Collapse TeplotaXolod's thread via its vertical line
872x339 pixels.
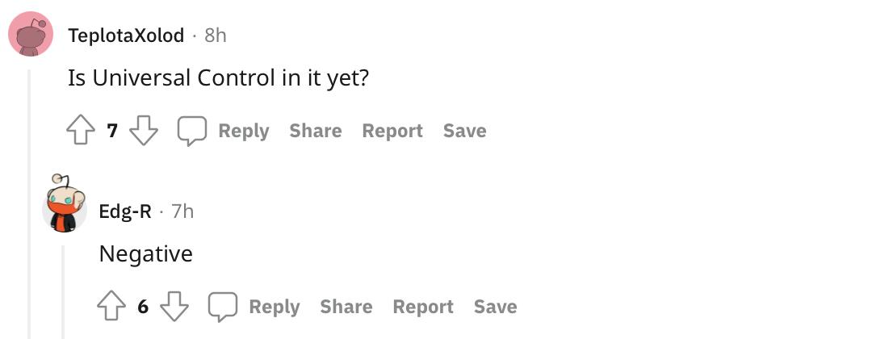click(x=30, y=202)
